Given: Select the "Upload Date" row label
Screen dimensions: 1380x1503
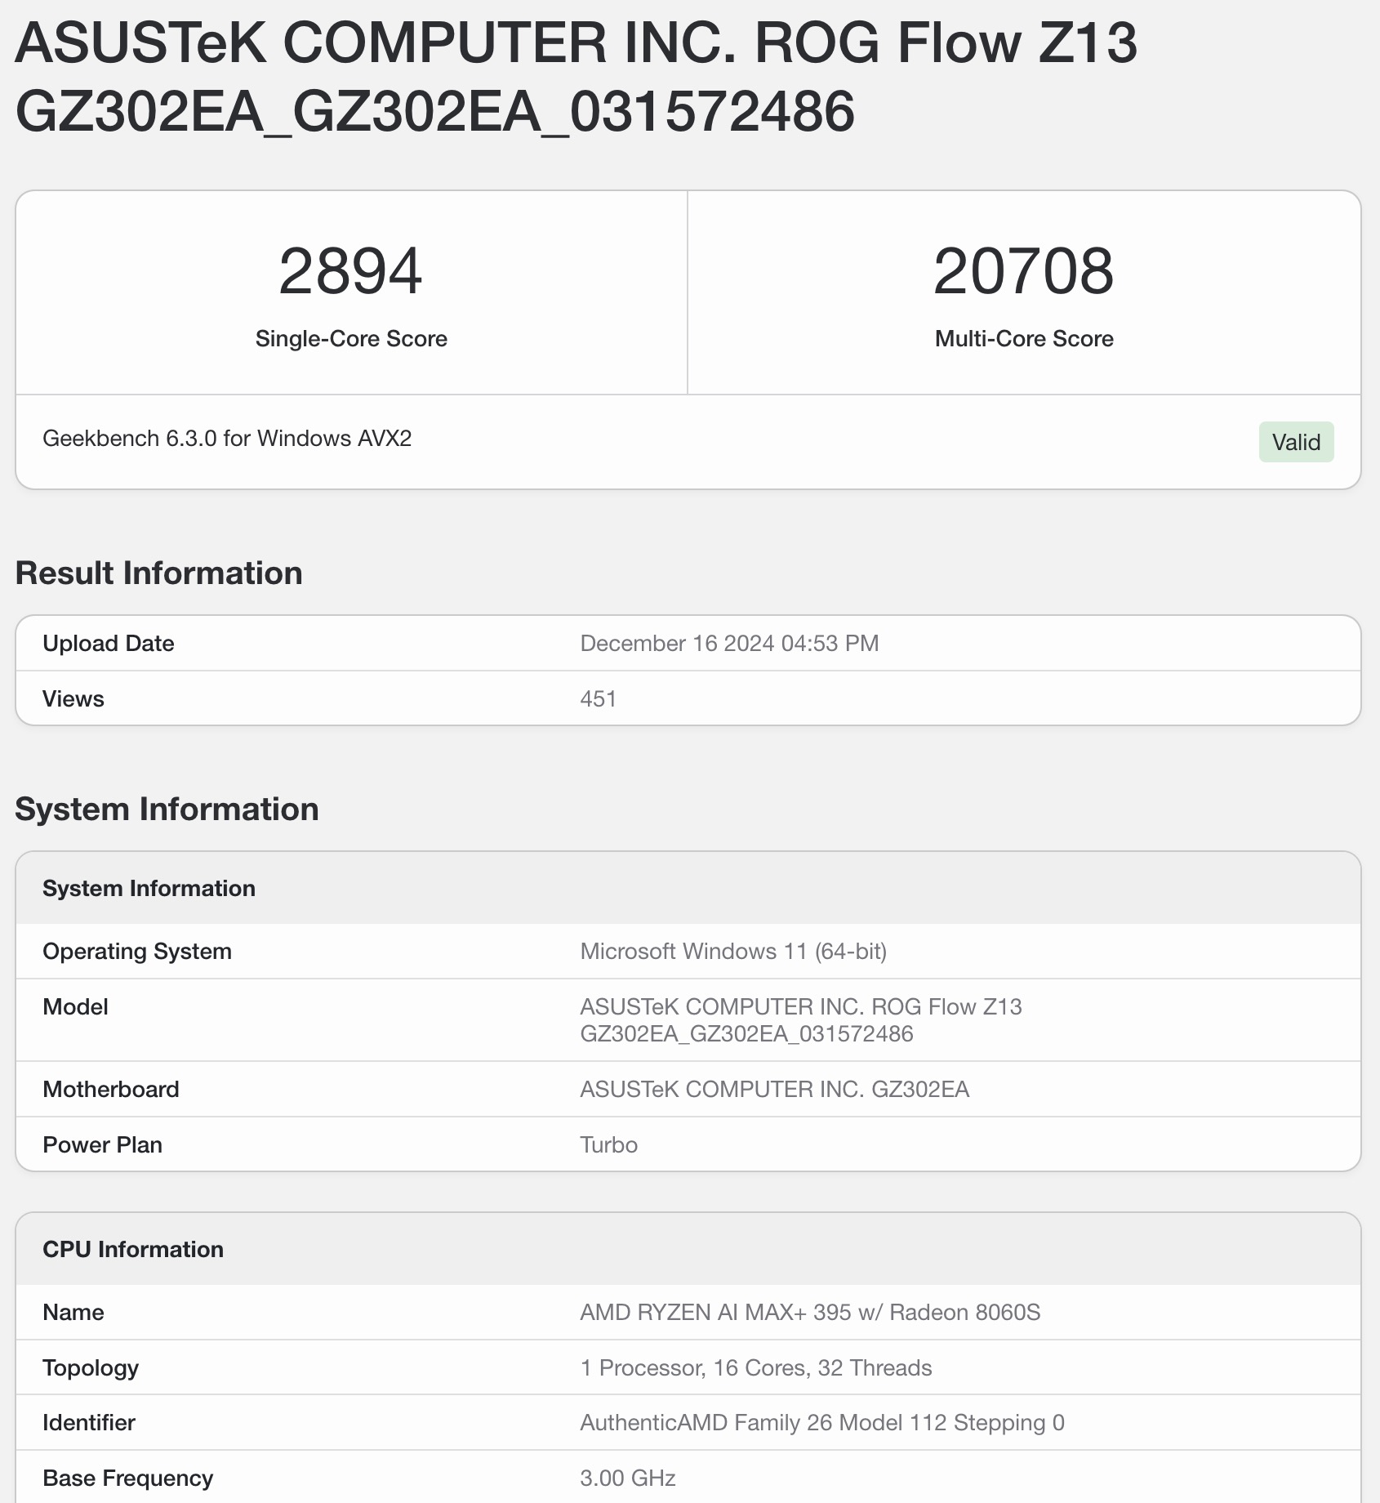Looking at the screenshot, I should point(109,644).
